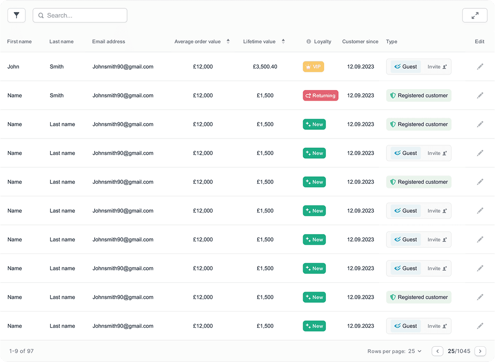The width and height of the screenshot is (495, 362).
Task: Edit John Smith's row with pencil icon
Action: 480,66
